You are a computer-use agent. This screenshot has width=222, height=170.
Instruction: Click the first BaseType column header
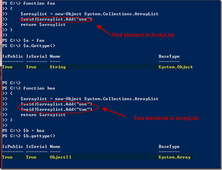[x=169, y=56]
